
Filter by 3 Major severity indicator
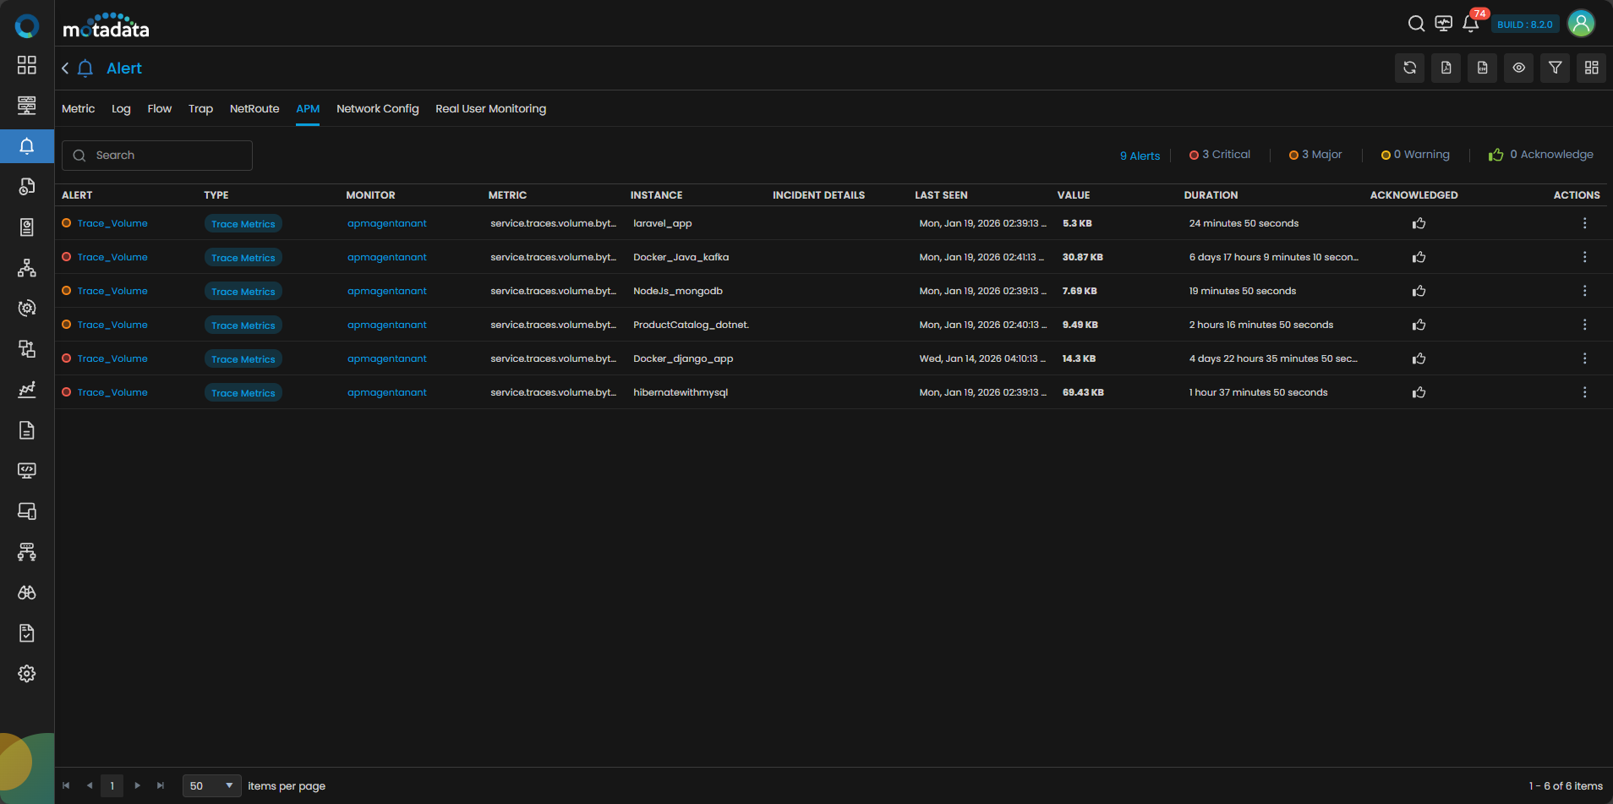coord(1315,155)
